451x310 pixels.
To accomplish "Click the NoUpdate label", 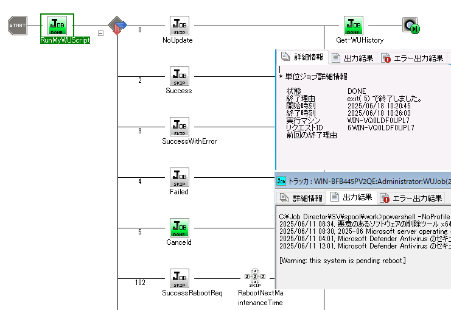I will tap(178, 40).
